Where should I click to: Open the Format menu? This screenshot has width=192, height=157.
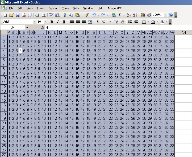pyautogui.click(x=53, y=8)
